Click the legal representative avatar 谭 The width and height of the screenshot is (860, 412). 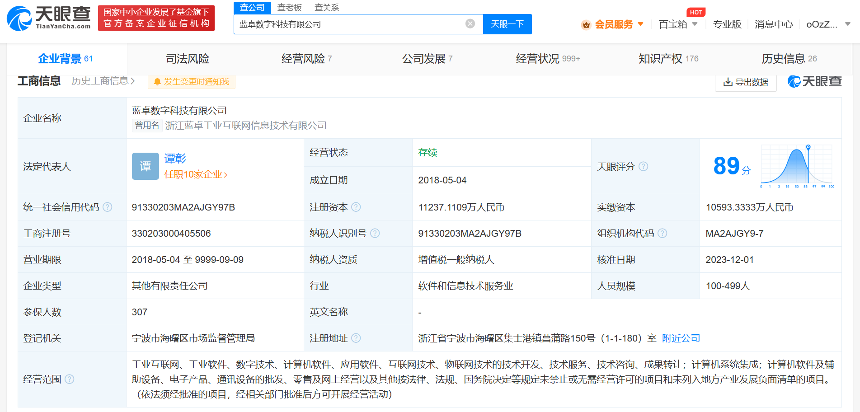click(x=145, y=166)
